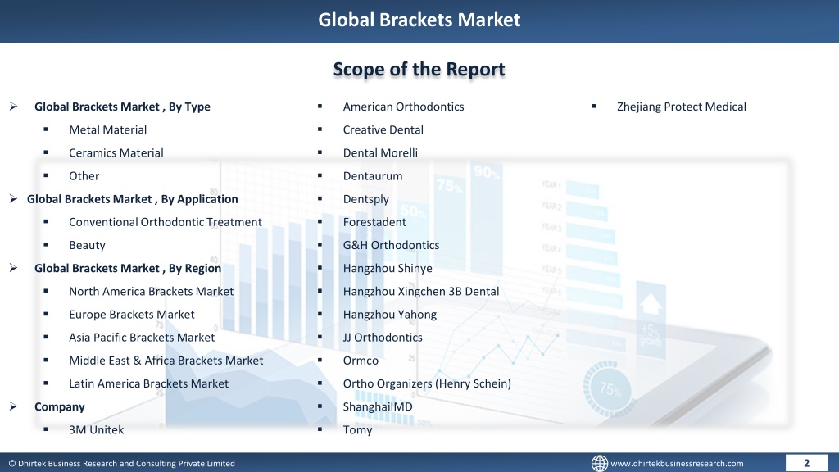The height and width of the screenshot is (472, 839).
Task: Select the "Creative Dental" company entry
Action: coord(383,129)
